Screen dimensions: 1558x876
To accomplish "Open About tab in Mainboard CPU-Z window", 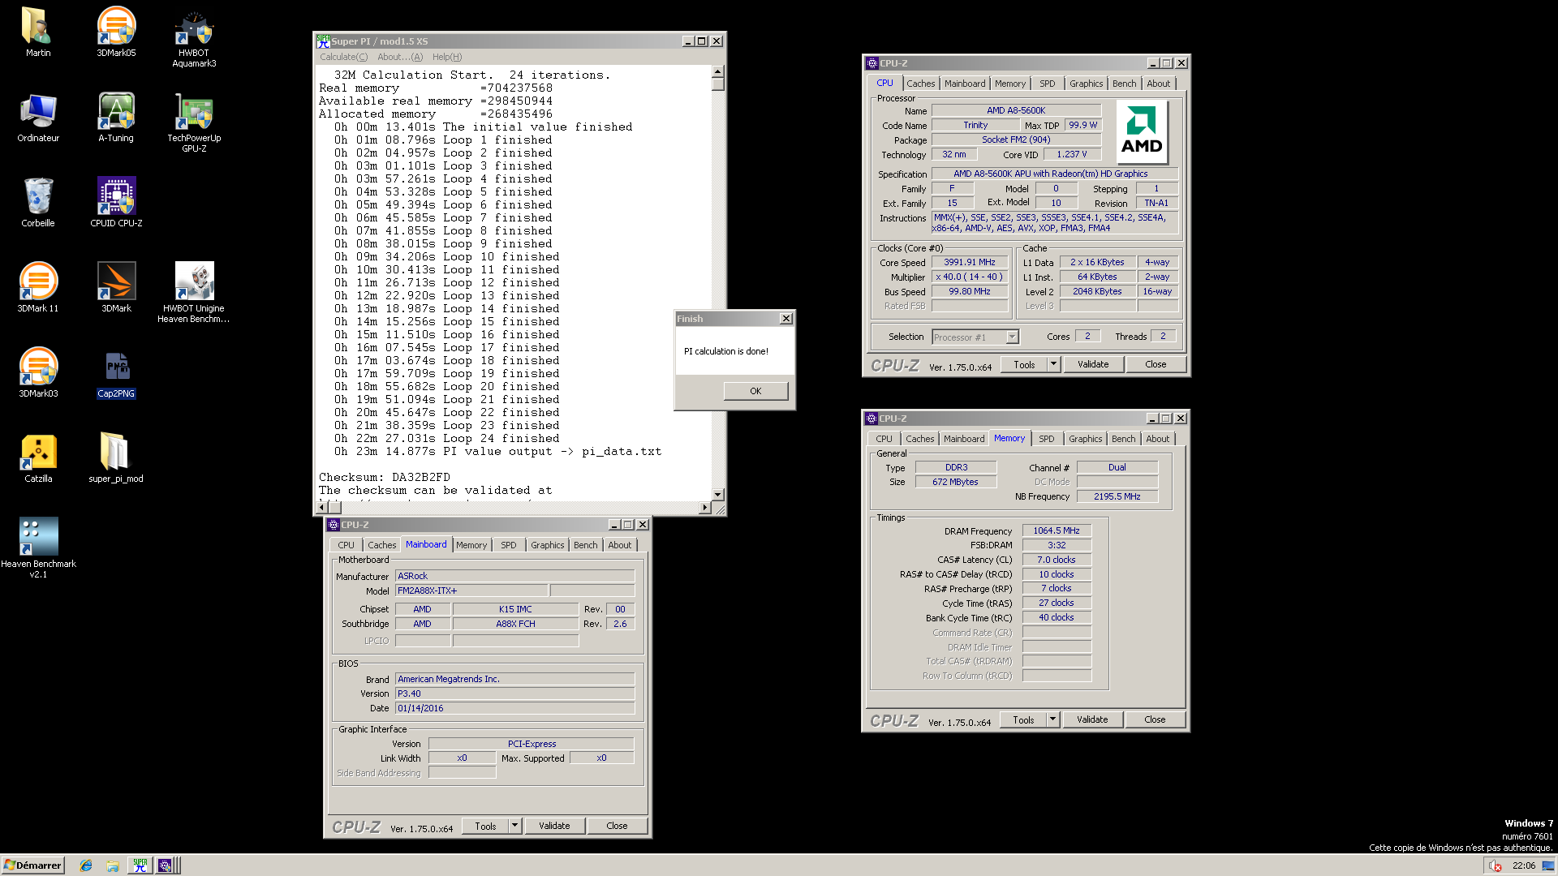I will pos(620,545).
